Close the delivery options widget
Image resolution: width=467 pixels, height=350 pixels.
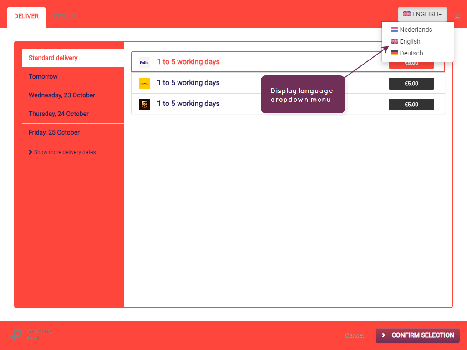pyautogui.click(x=457, y=16)
